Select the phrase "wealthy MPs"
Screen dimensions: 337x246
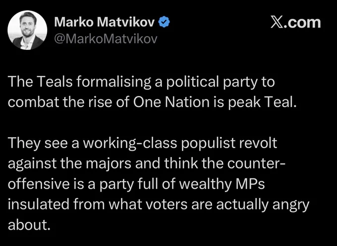(221, 184)
